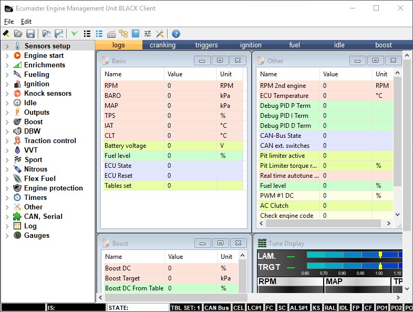This screenshot has height=312, width=413.
Task: Click the TRGT target bar yellow marker
Action: 380,266
